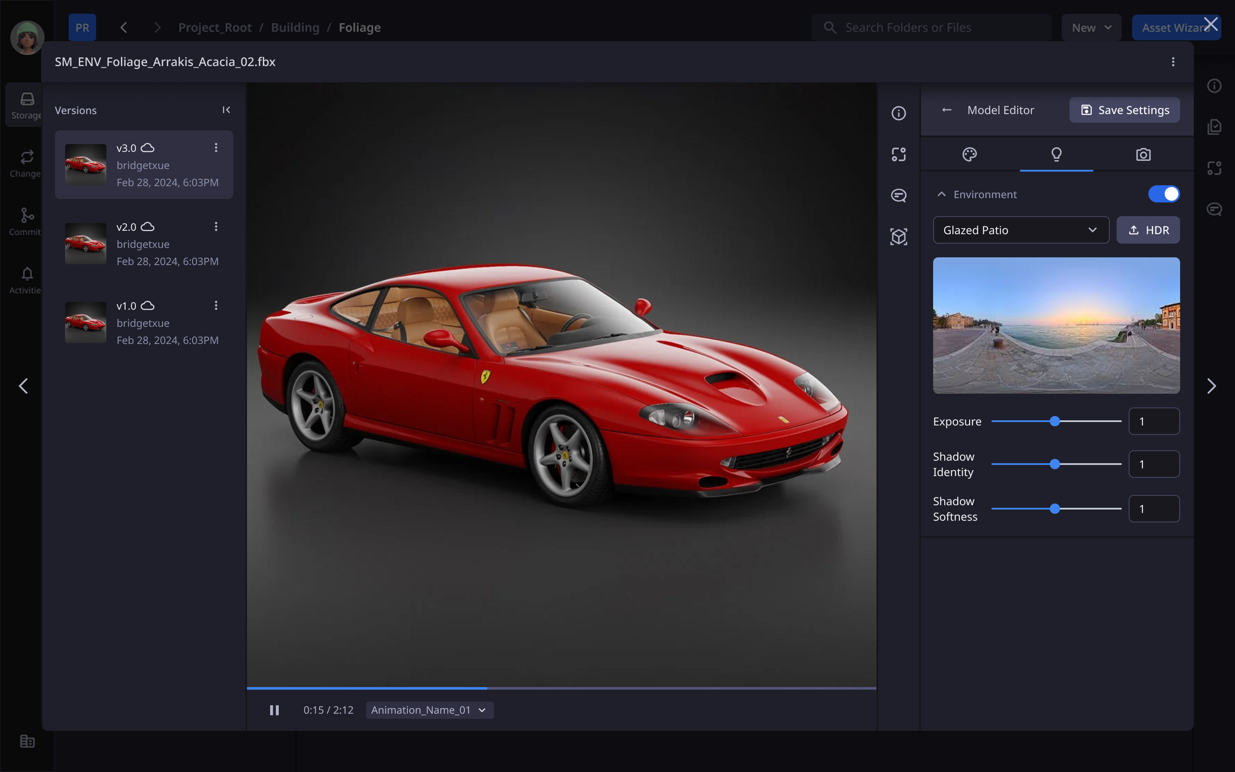1235x772 pixels.
Task: Click the scan icon in the background right rail
Action: tap(1214, 168)
